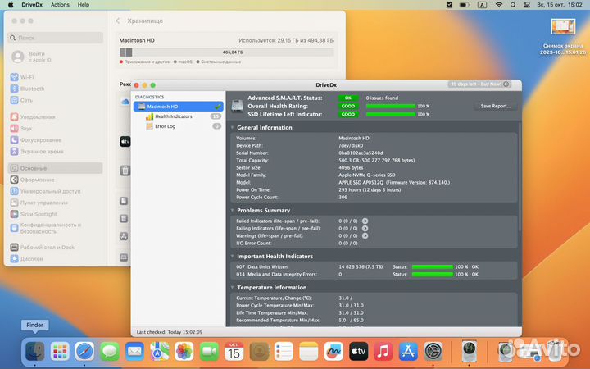The height and width of the screenshot is (369, 590).
Task: Click 15 days left Buy Now button
Action: click(479, 84)
